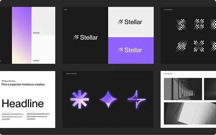Pick the #F9F9F9 off-white color swatch
This screenshot has height=135, width=216.
pyautogui.click(x=43, y=49)
